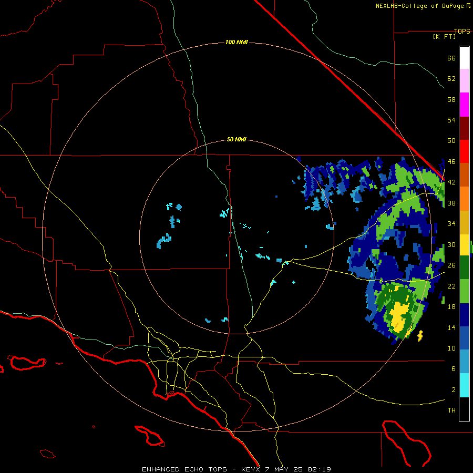
Task: Click the navy 22 kft legend swatch
Action: pos(464,315)
